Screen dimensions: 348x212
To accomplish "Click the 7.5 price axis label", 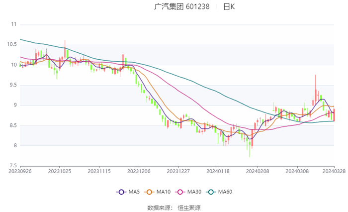I will click(12, 166).
